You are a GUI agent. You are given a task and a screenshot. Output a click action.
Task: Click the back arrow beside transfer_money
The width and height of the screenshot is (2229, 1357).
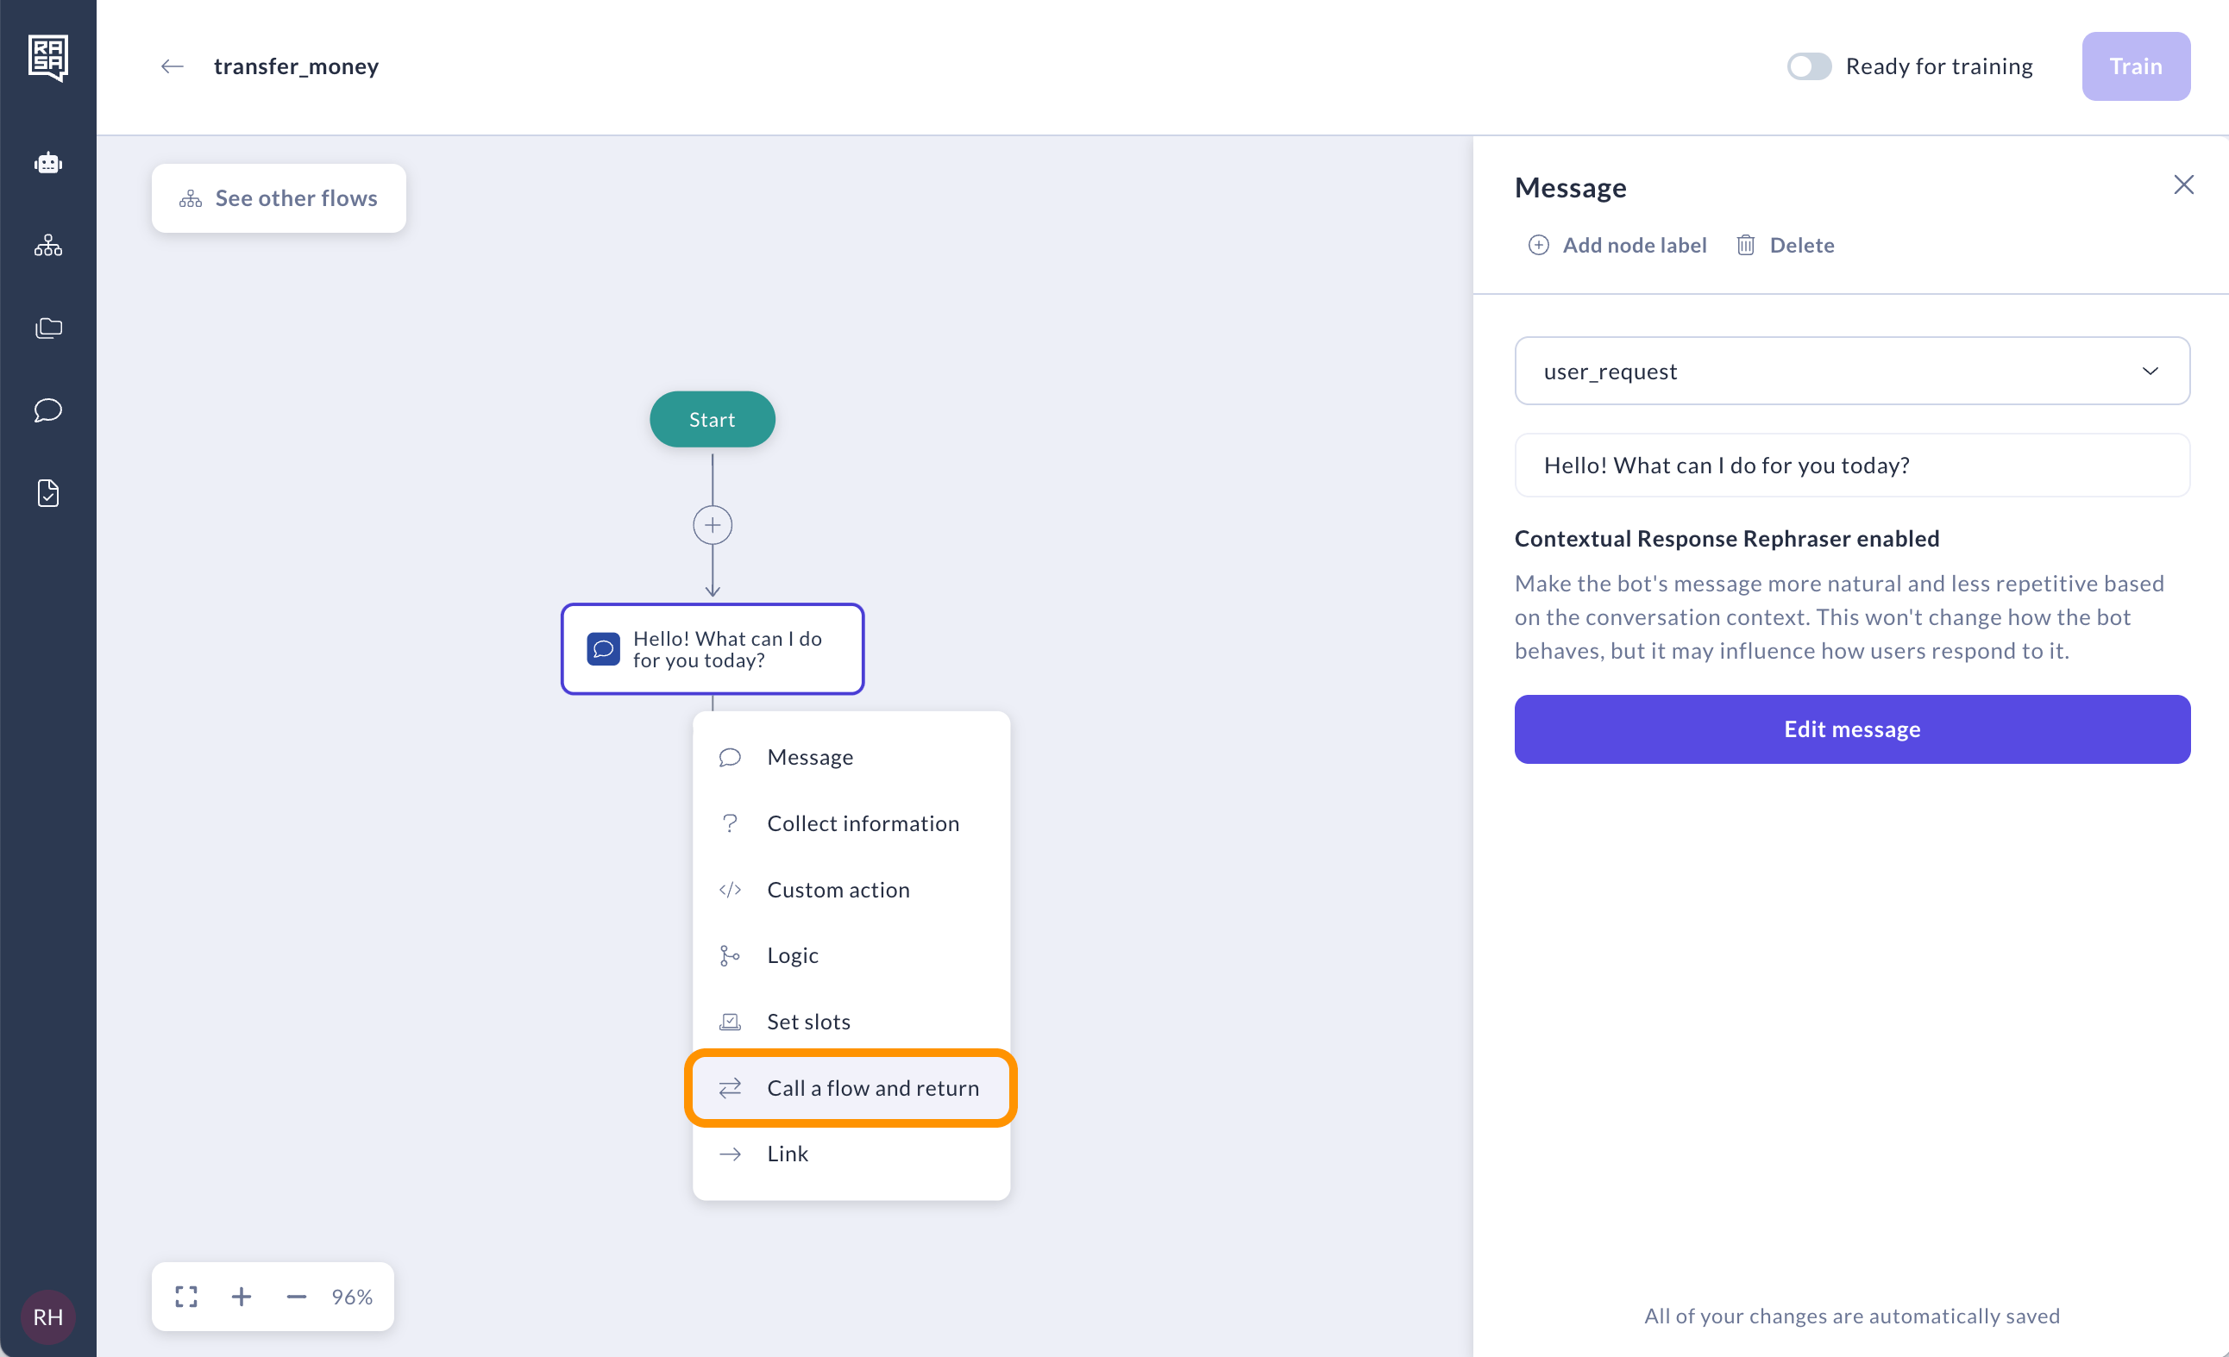tap(172, 66)
